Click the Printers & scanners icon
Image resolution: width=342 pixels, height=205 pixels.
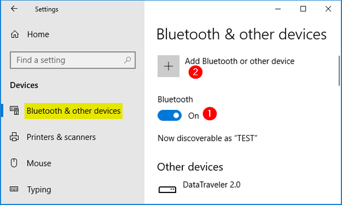coord(14,137)
